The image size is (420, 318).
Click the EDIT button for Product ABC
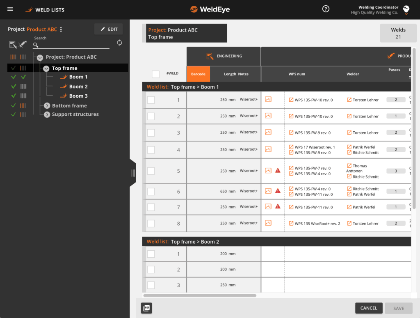(108, 29)
